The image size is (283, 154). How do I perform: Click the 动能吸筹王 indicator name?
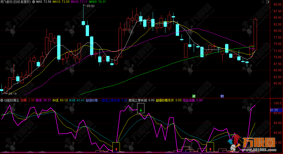[x=12, y=100]
